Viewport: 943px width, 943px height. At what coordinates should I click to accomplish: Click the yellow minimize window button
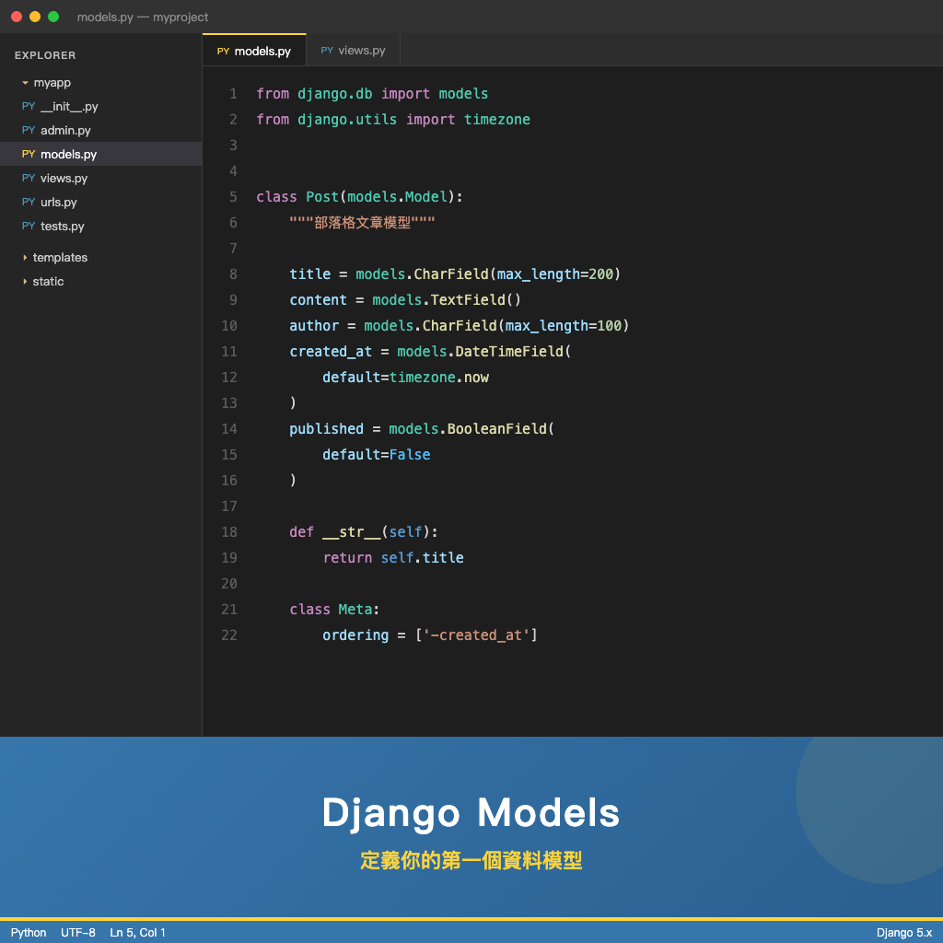click(35, 17)
